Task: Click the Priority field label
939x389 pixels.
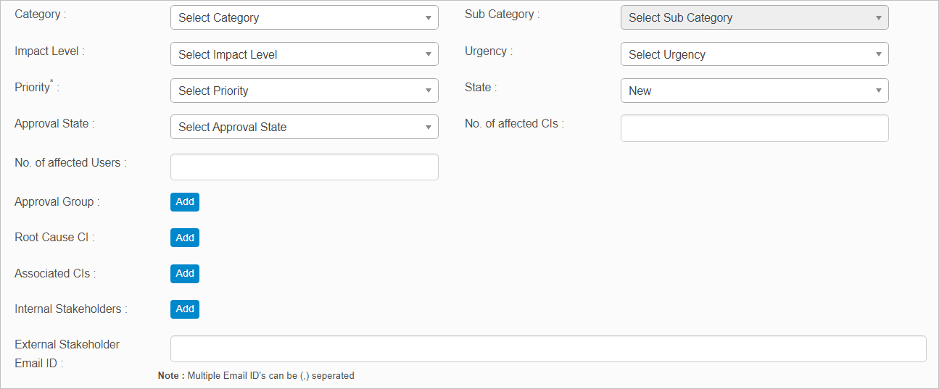Action: pos(32,88)
